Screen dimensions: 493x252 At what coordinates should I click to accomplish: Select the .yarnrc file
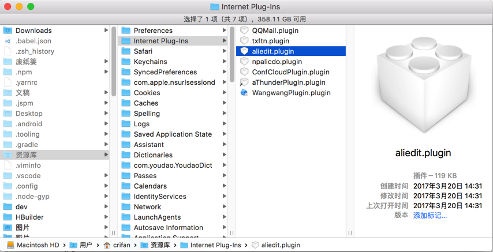(x=55, y=82)
